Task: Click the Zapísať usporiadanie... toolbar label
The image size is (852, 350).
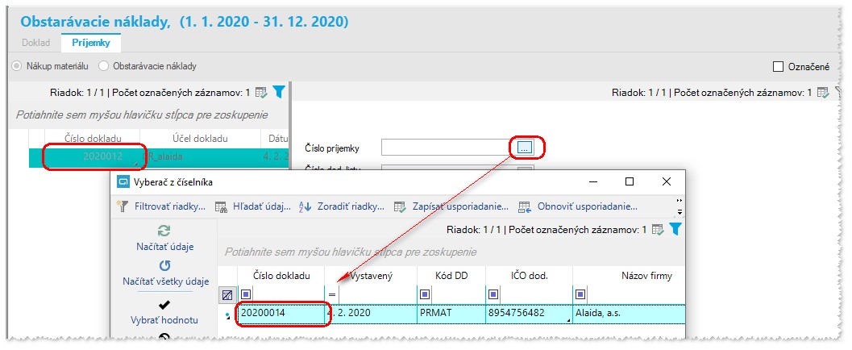Action: (460, 206)
